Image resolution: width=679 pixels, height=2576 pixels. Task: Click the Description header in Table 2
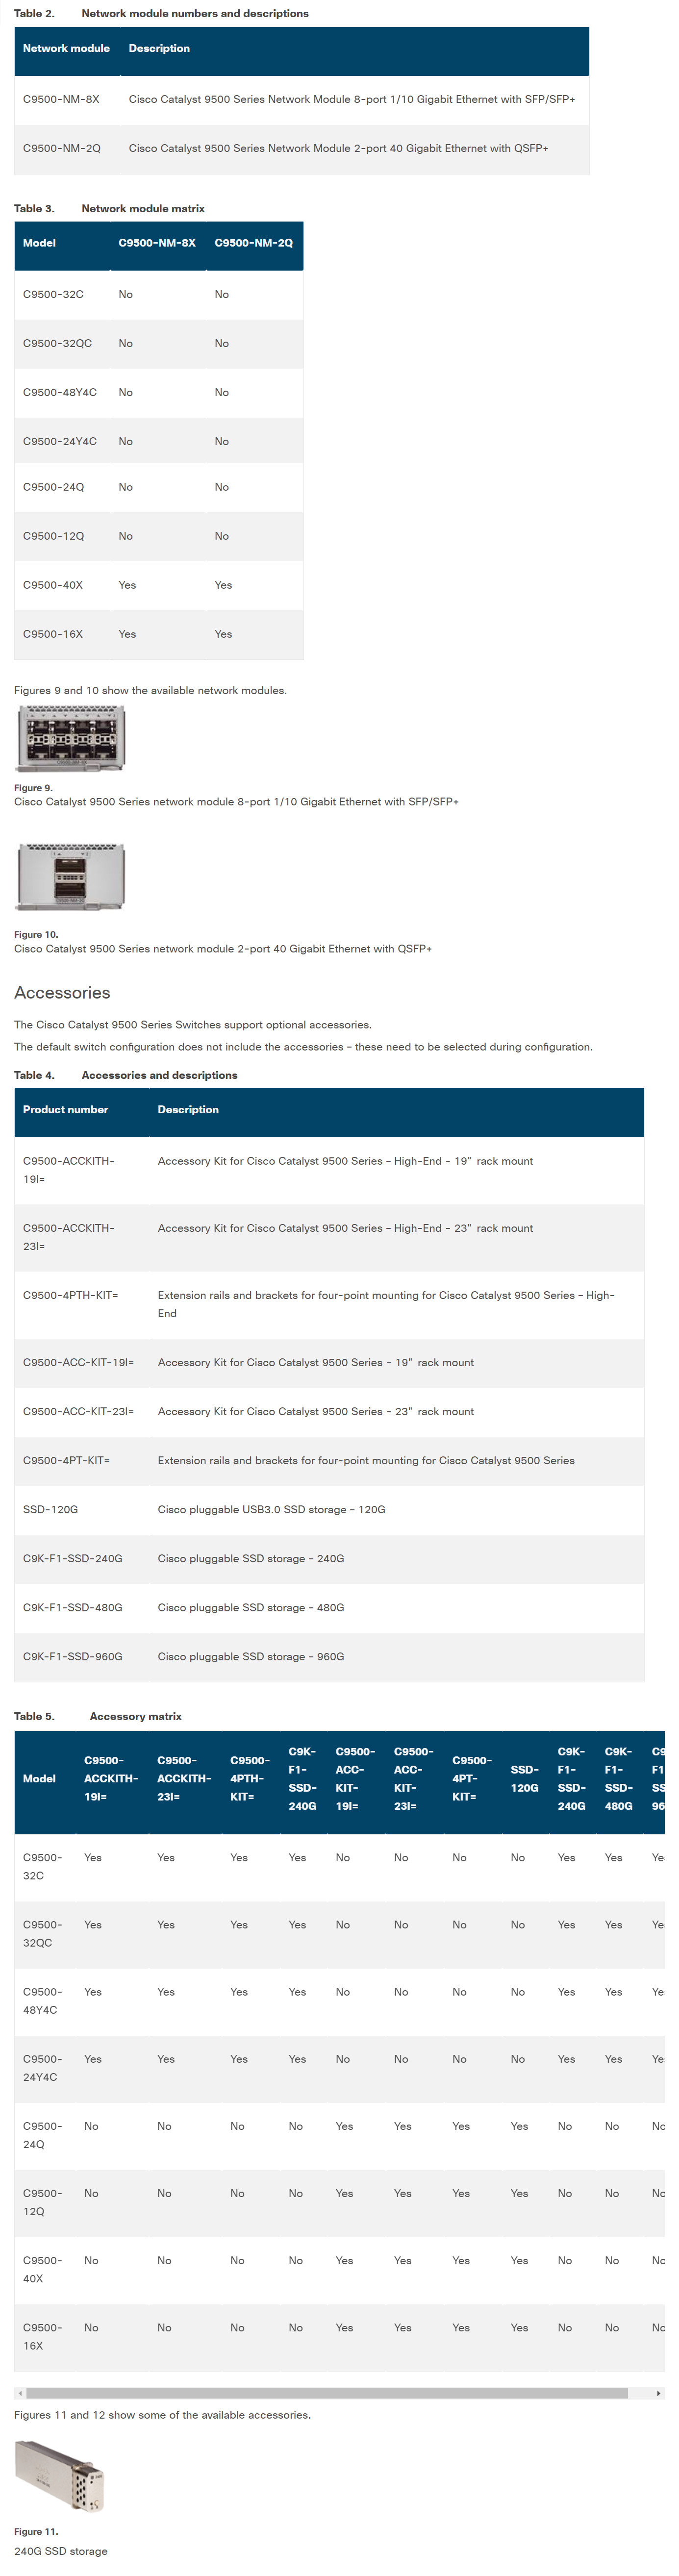coord(159,48)
